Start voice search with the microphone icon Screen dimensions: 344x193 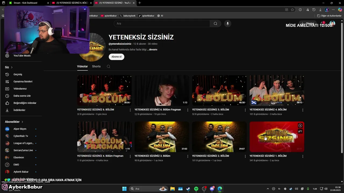click(x=228, y=24)
